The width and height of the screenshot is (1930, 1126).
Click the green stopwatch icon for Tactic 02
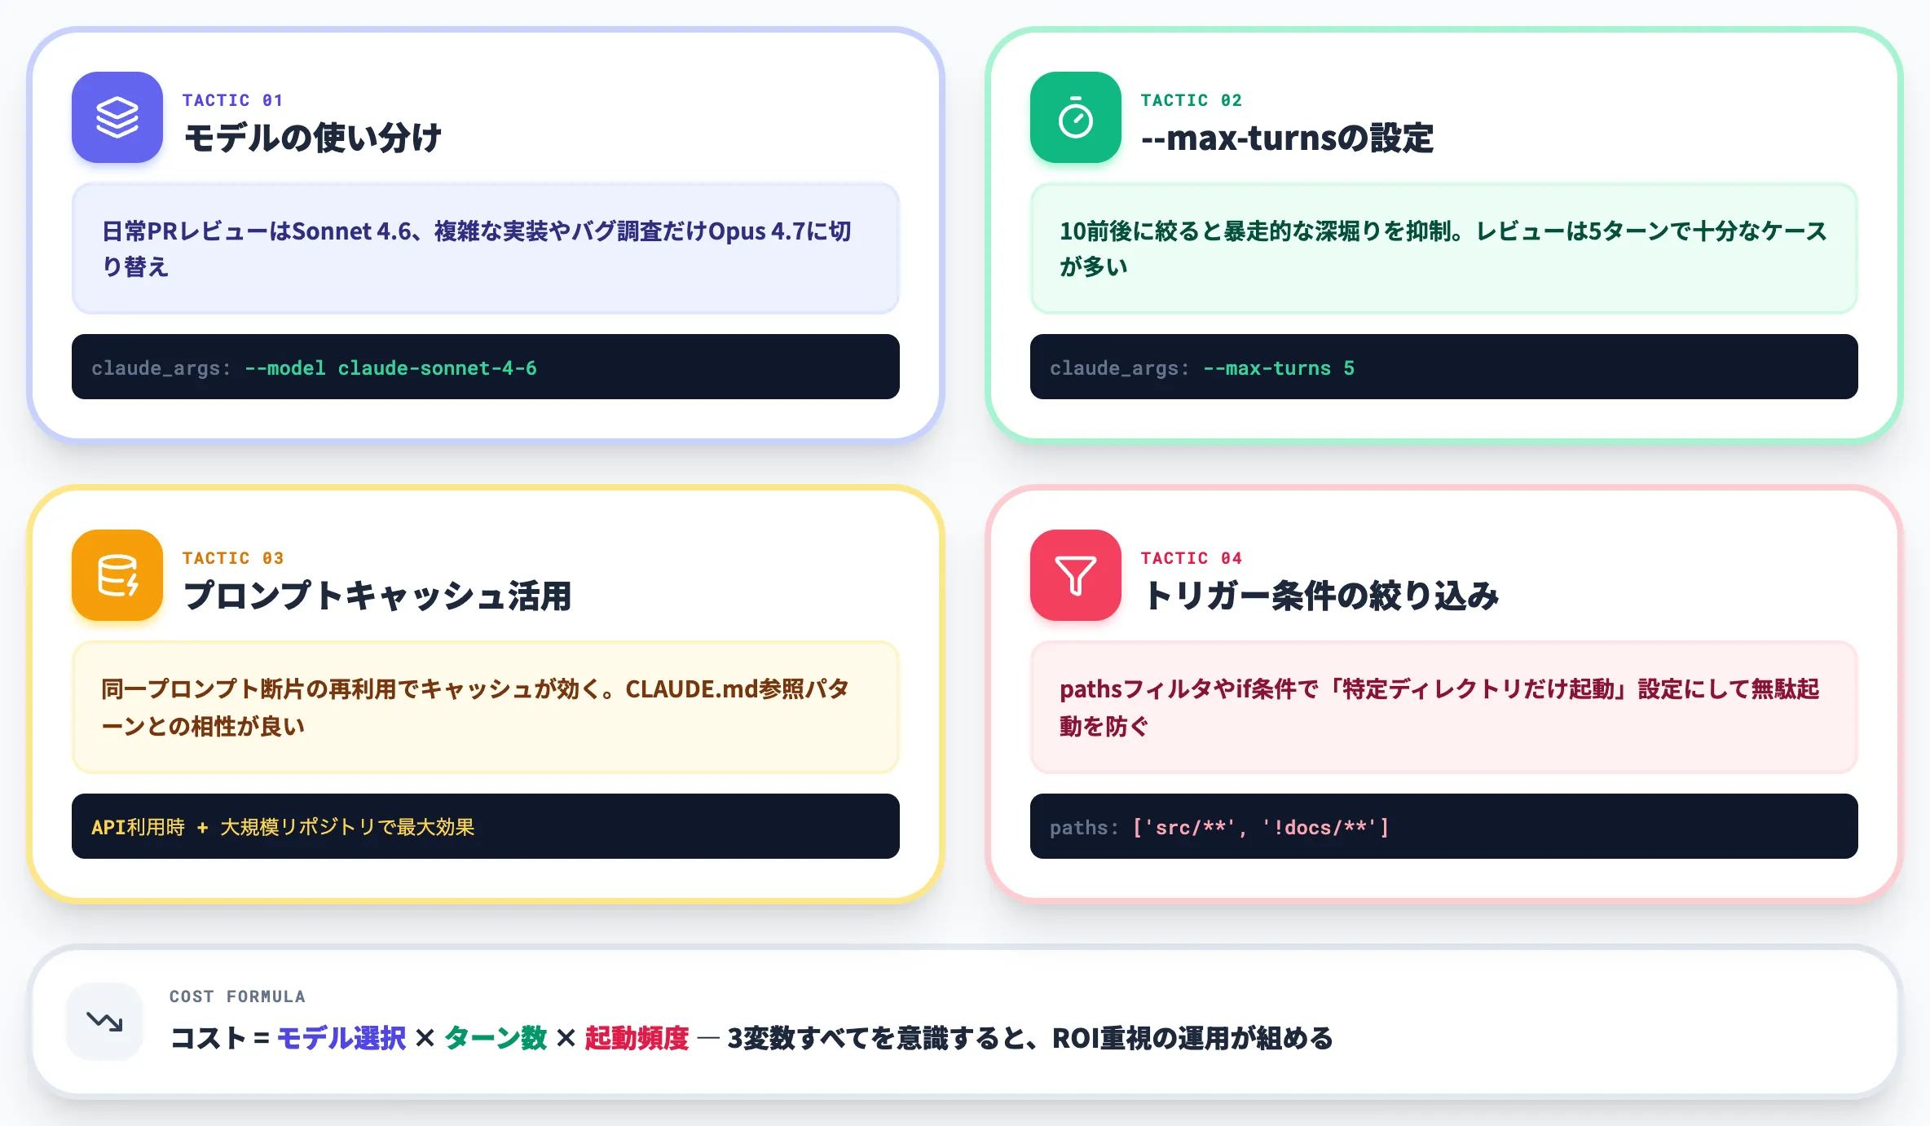[1076, 117]
